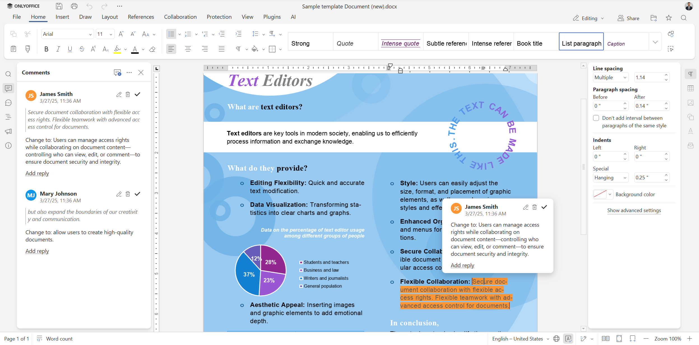Center align the paragraph
699x345 pixels.
[x=188, y=49]
